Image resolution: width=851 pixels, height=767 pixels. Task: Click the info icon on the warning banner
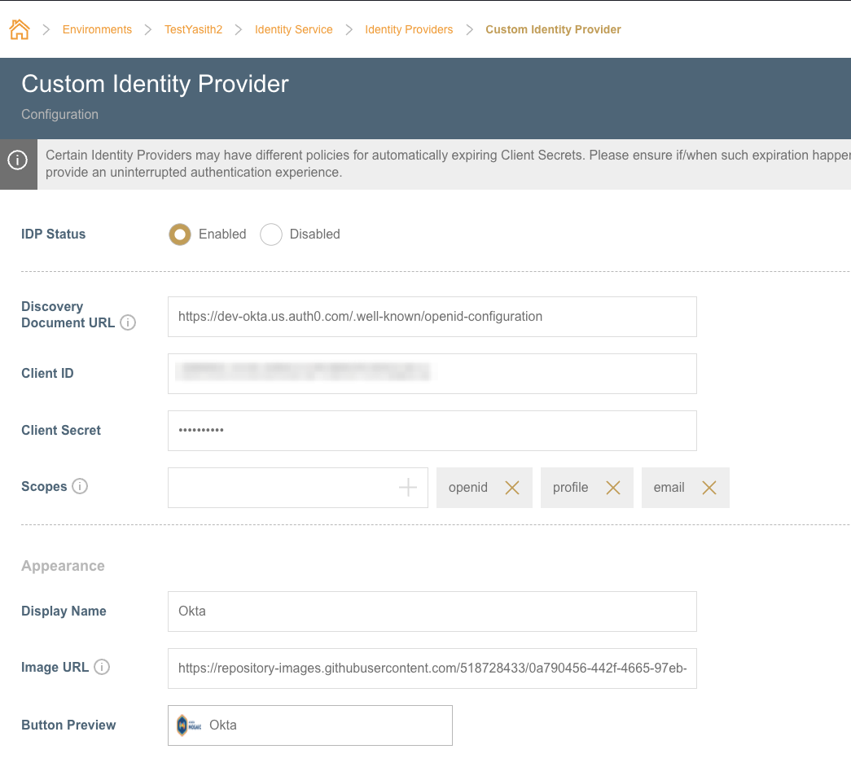click(x=18, y=161)
